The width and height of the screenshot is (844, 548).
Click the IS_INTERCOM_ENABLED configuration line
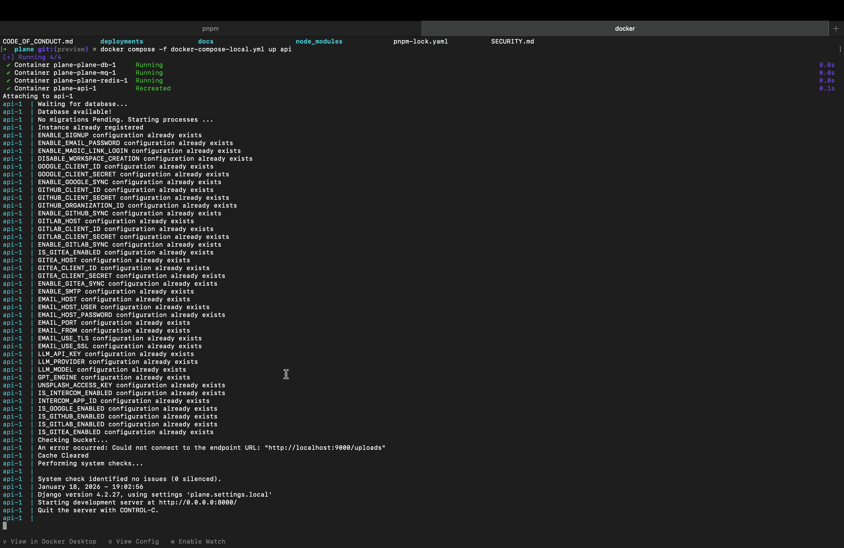[x=131, y=393]
